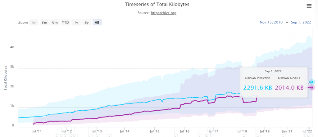This screenshot has width=318, height=137.
Task: Click the Timeseries of Total Kilobytes title
Action: click(x=157, y=5)
